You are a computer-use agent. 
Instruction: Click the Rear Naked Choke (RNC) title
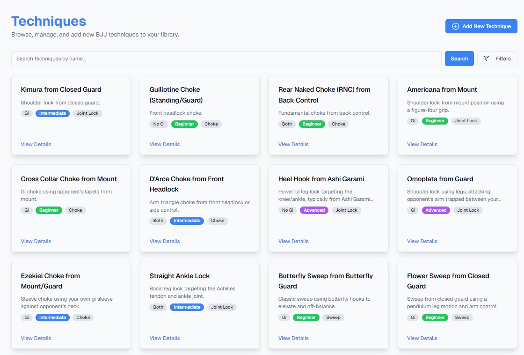point(324,95)
